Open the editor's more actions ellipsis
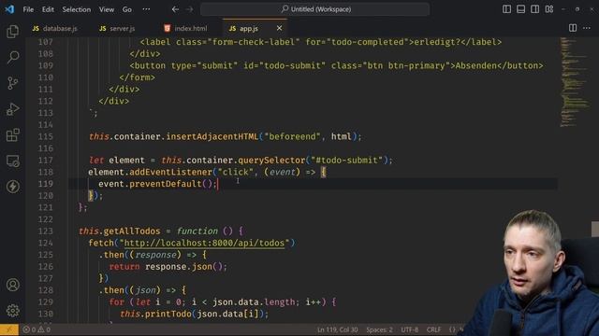 point(587,28)
